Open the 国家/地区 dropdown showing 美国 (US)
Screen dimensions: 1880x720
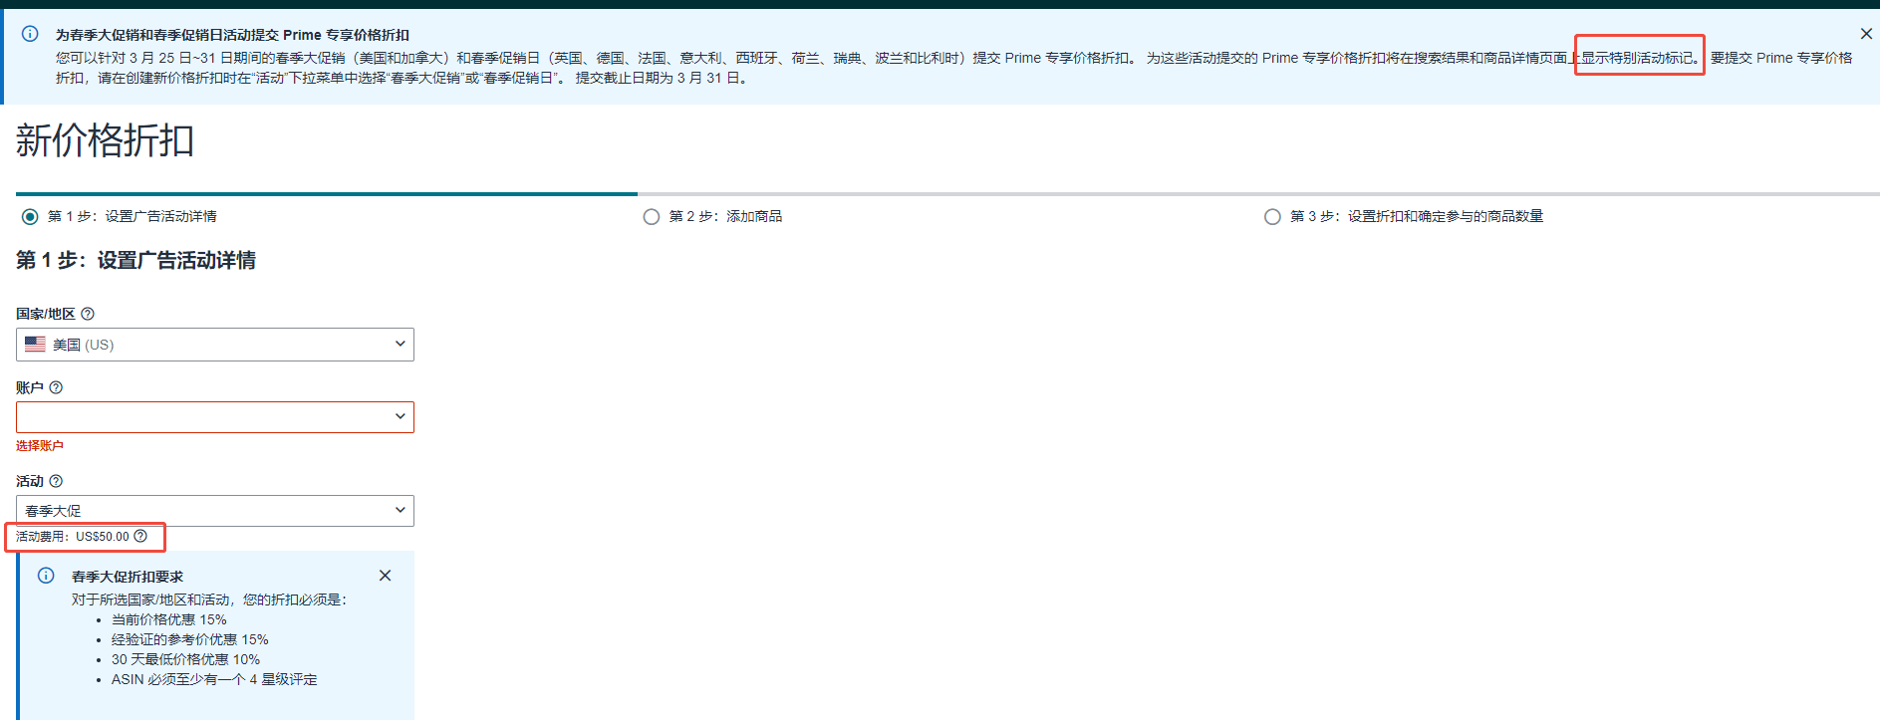tap(215, 345)
